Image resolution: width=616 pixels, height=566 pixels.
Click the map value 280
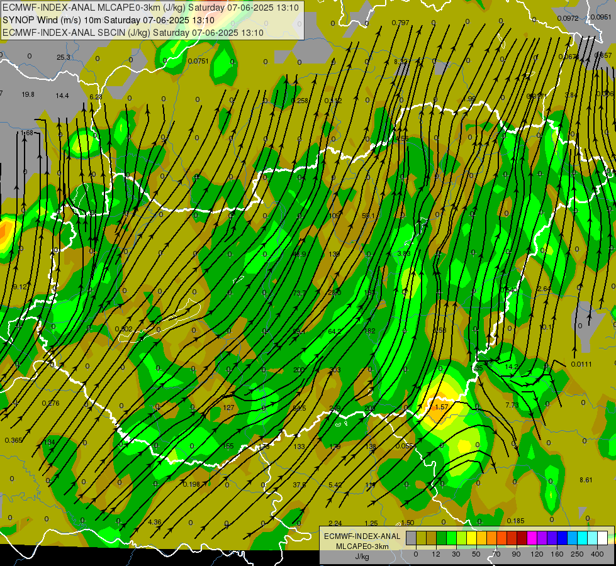coord(334,292)
